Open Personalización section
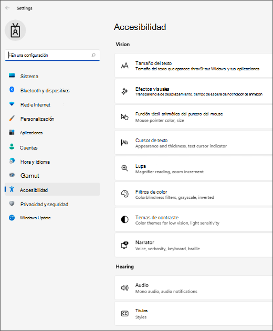 click(x=52, y=119)
